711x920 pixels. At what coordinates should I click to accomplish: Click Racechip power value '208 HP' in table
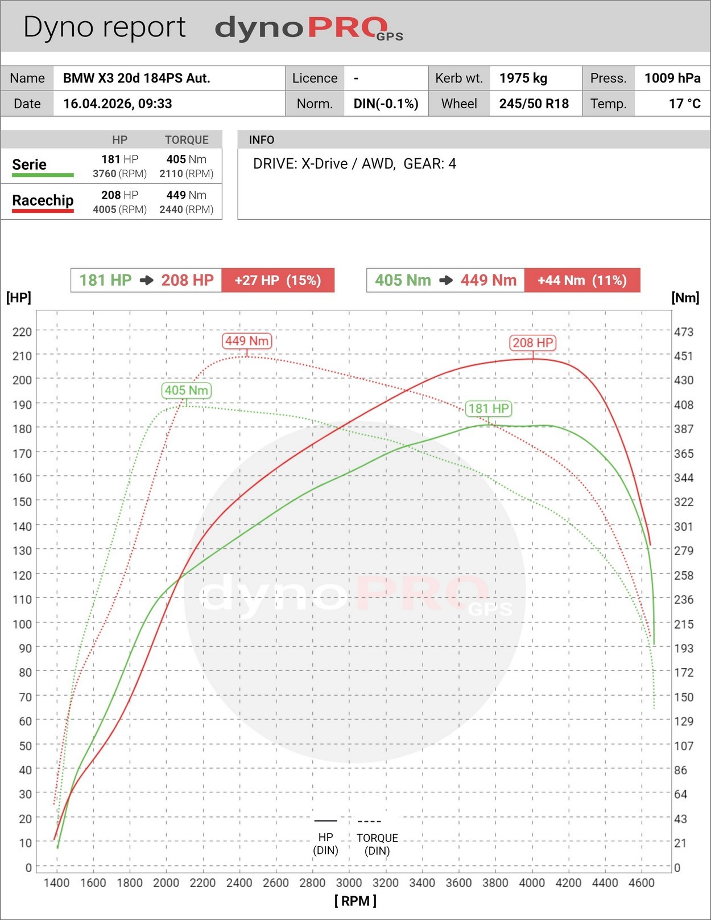pyautogui.click(x=120, y=195)
